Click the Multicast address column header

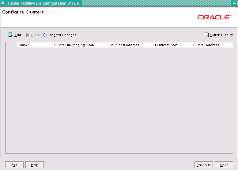pyautogui.click(x=130, y=45)
